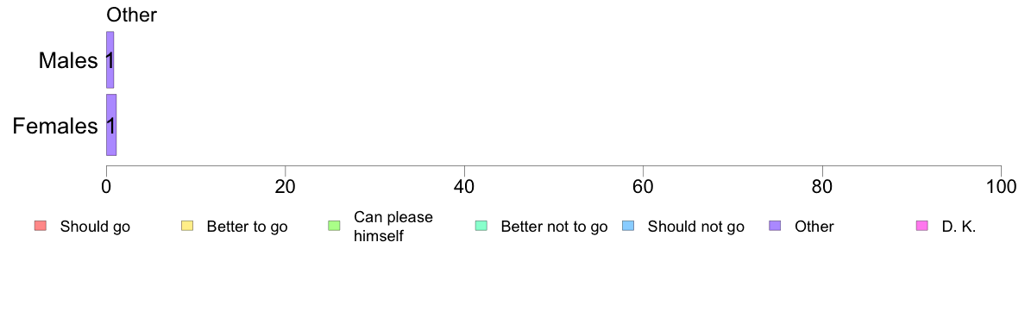
Task: Click the pink D. K. legend swatch
Action: [921, 227]
